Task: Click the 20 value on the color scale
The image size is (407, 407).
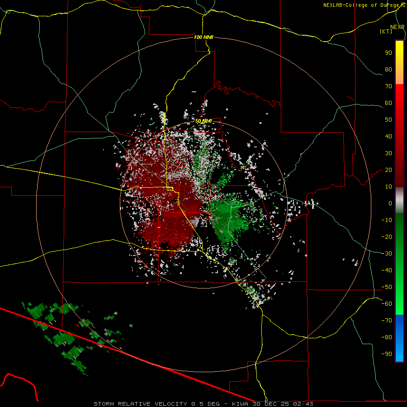Action: pos(388,170)
